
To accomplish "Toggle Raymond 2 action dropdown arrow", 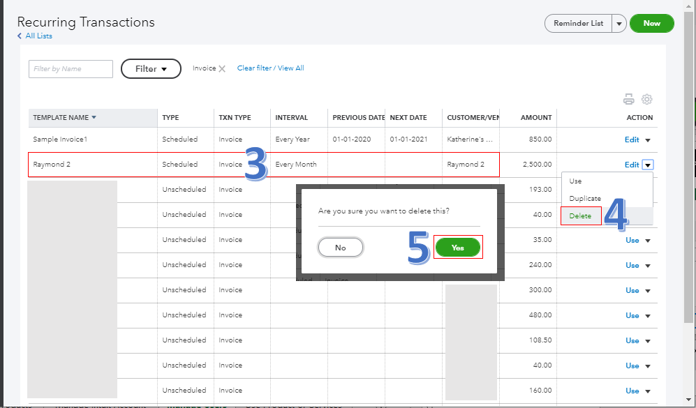I will point(648,165).
